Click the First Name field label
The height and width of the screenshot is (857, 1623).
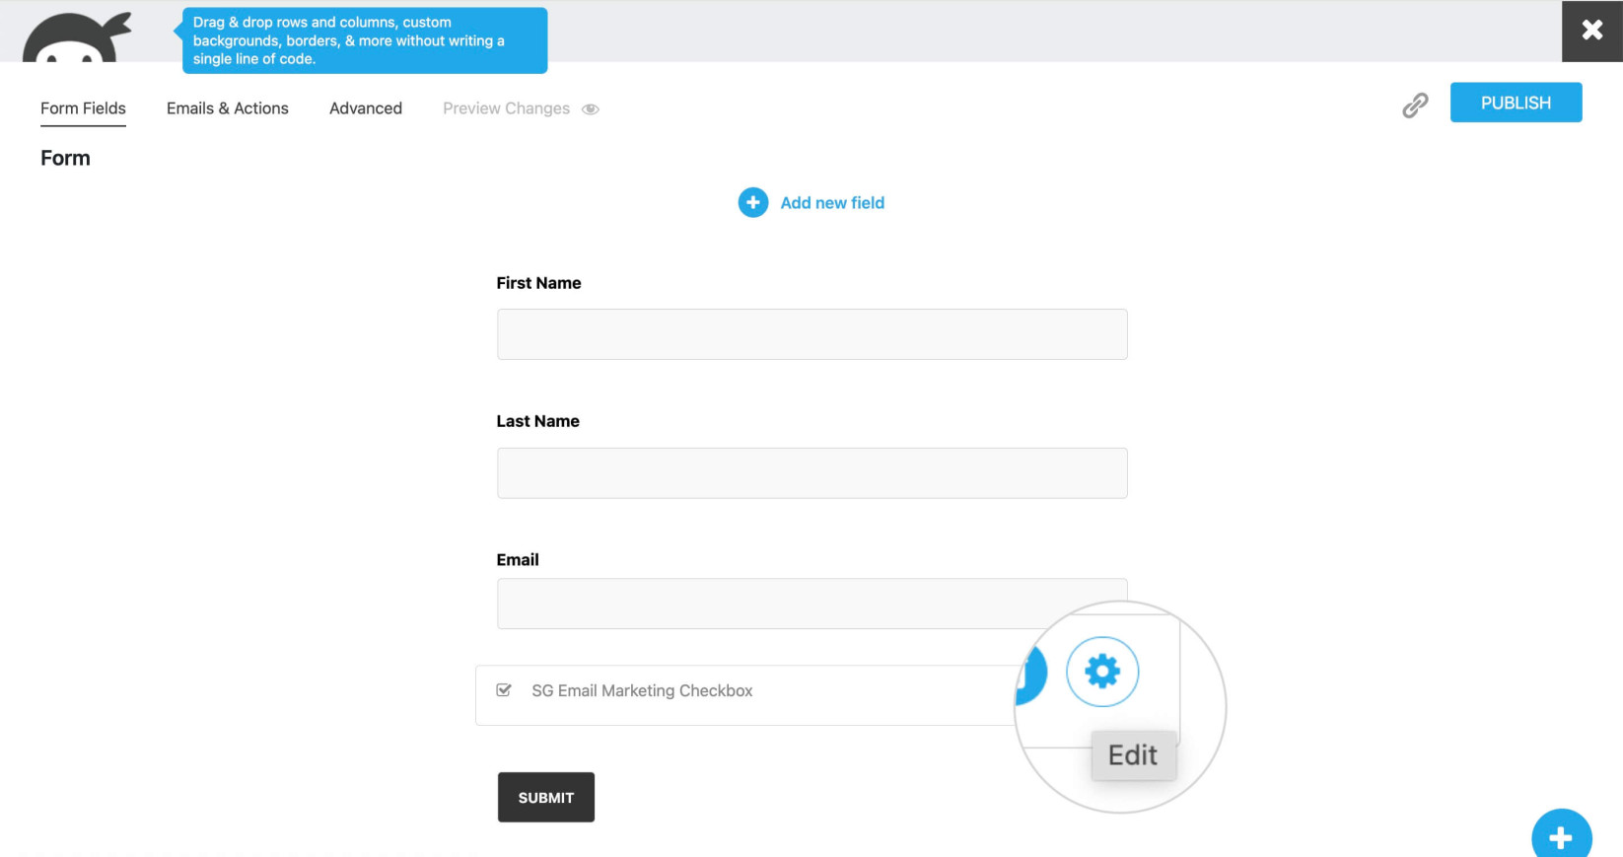point(538,283)
